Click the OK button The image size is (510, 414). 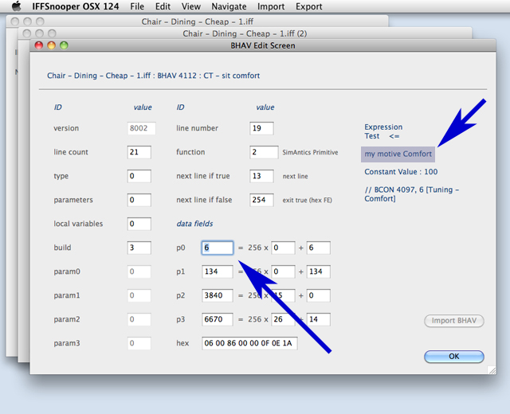point(453,356)
